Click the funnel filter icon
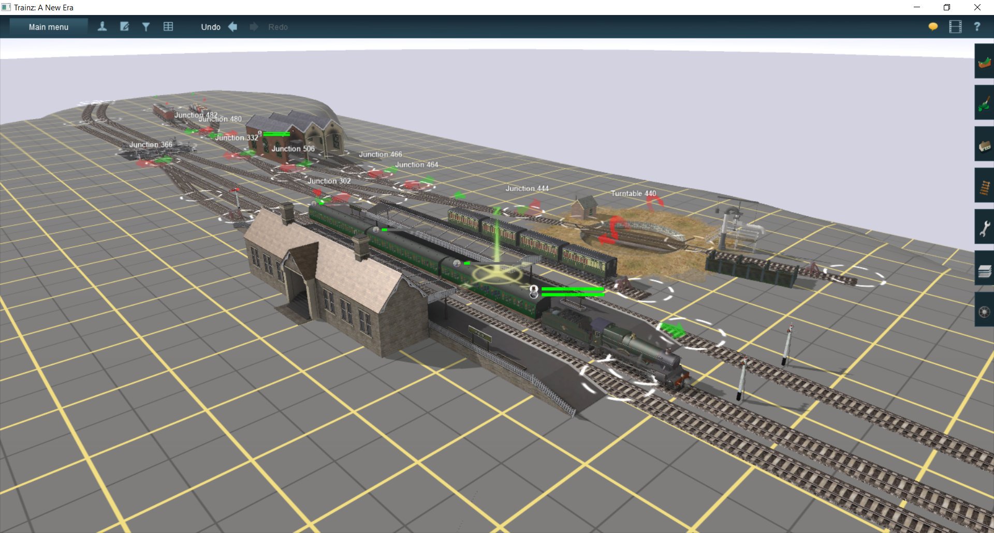994x533 pixels. point(146,27)
